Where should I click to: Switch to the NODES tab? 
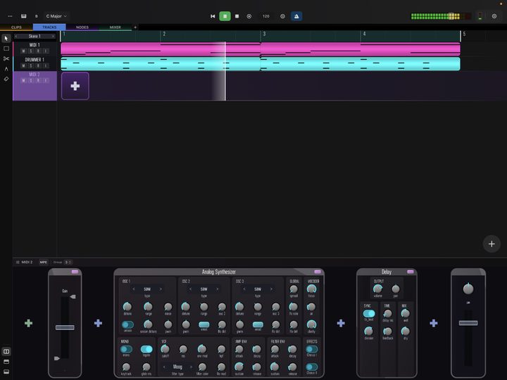click(x=82, y=27)
